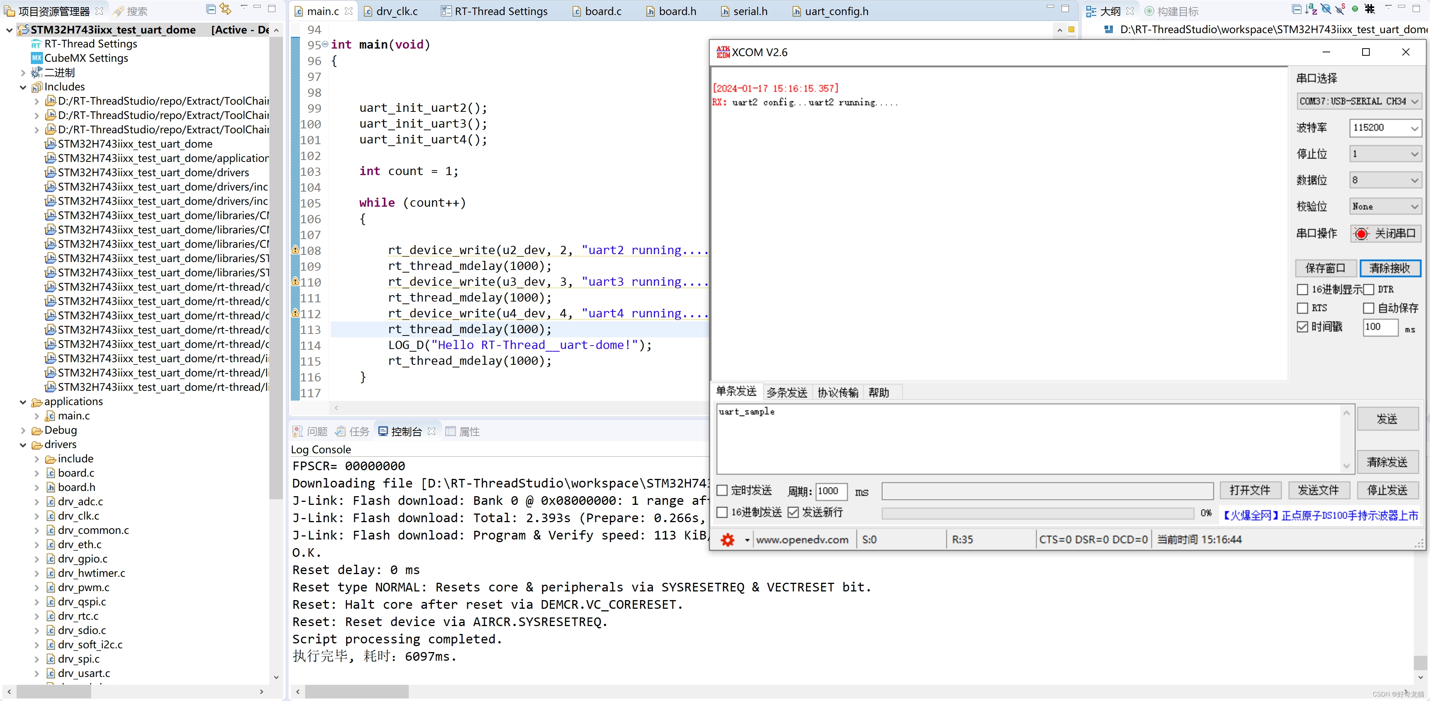Expand the Debug folder in tree

[x=23, y=430]
